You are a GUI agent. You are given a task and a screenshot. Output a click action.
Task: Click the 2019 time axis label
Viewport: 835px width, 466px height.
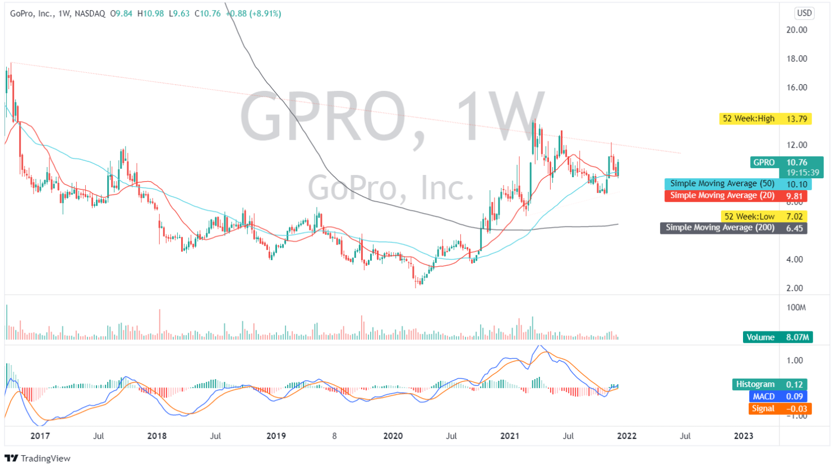point(276,436)
